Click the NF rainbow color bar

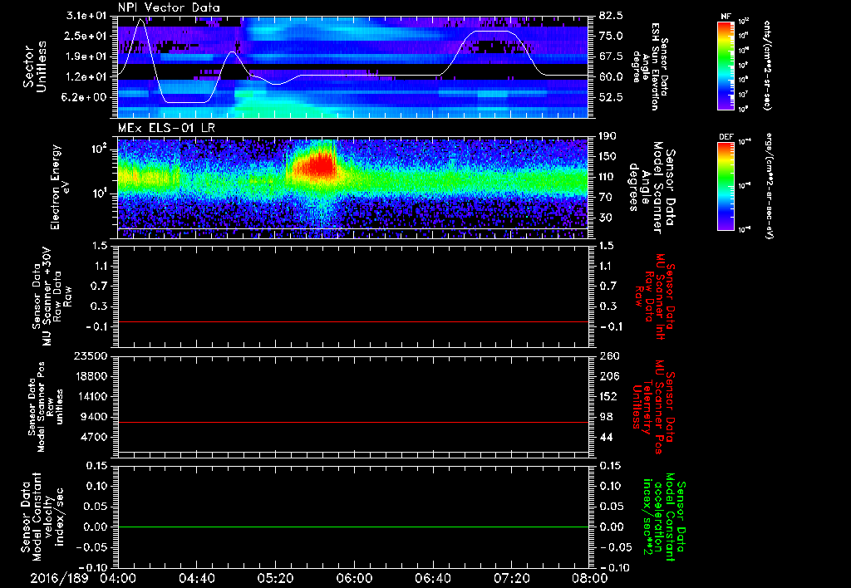tap(726, 65)
